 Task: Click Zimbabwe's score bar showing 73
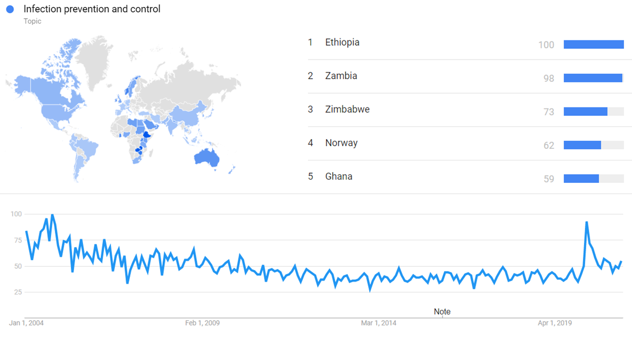pos(585,112)
